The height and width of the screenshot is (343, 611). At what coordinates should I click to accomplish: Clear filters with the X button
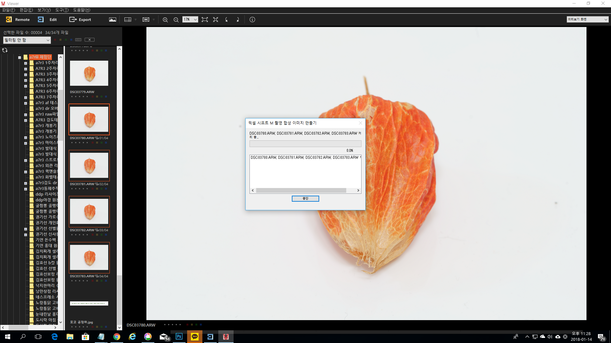(x=89, y=40)
